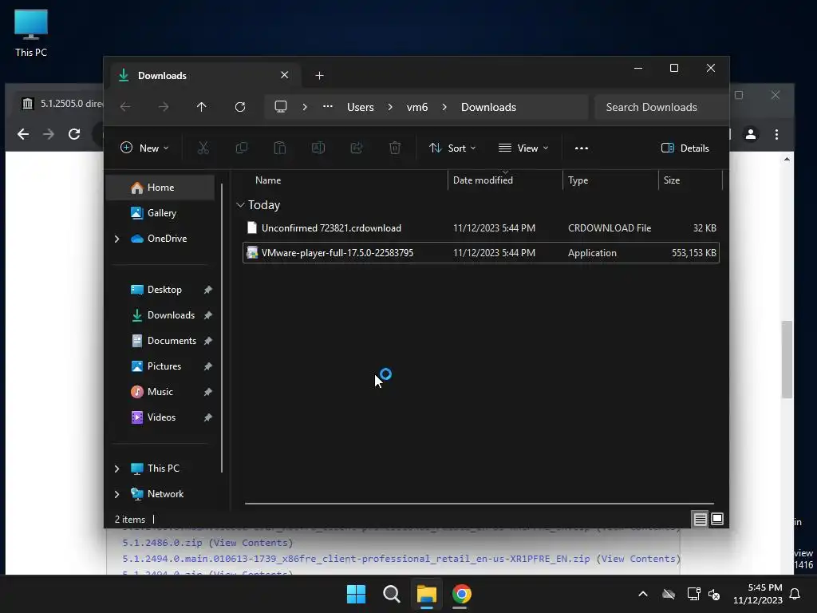Open the New dropdown menu
Image resolution: width=817 pixels, height=613 pixels.
144,148
